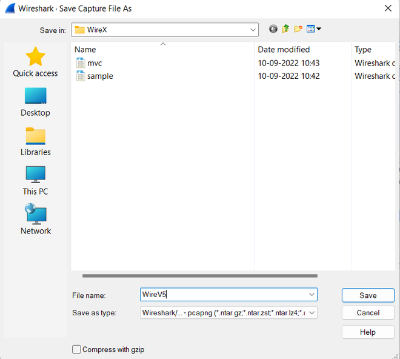The width and height of the screenshot is (400, 359).
Task: Close the Save Capture File dialog
Action: coord(388,8)
